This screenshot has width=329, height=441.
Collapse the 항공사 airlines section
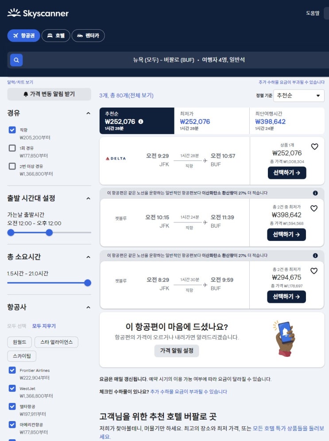(88, 307)
